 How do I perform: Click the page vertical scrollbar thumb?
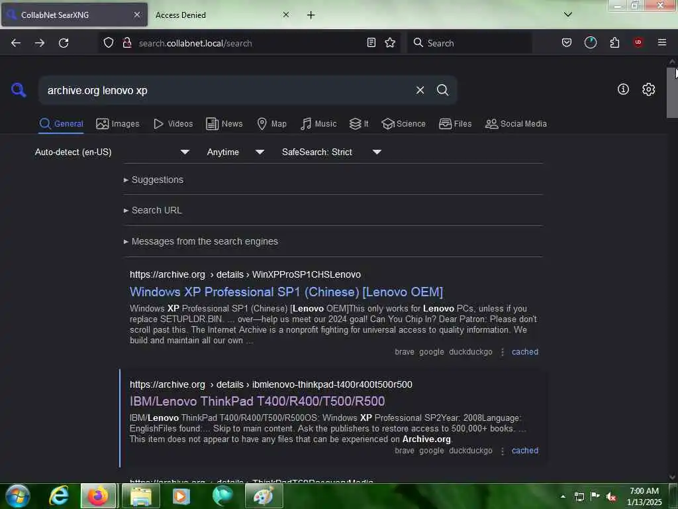672,92
